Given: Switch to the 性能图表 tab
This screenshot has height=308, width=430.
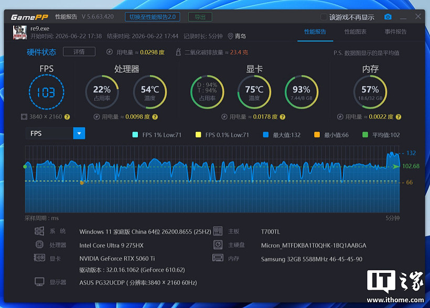Looking at the screenshot, I should click(x=356, y=32).
